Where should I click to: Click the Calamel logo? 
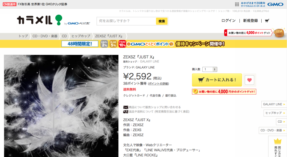tap(39, 20)
